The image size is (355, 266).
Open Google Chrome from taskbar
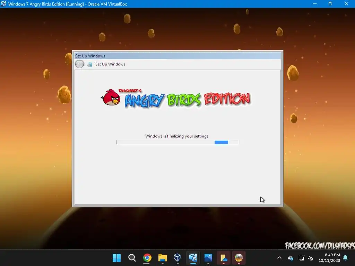coord(147,258)
